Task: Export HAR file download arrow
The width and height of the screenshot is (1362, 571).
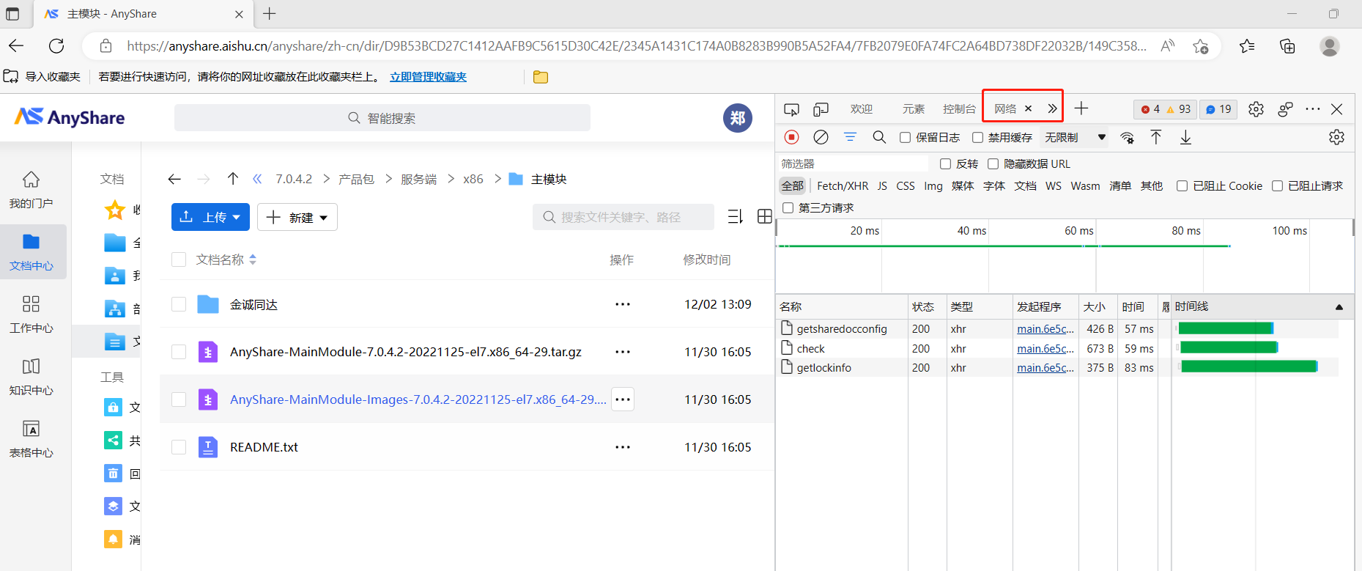Action: [1185, 137]
